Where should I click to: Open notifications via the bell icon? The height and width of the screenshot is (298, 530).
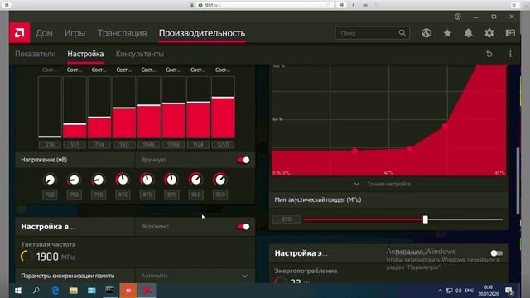(x=468, y=33)
